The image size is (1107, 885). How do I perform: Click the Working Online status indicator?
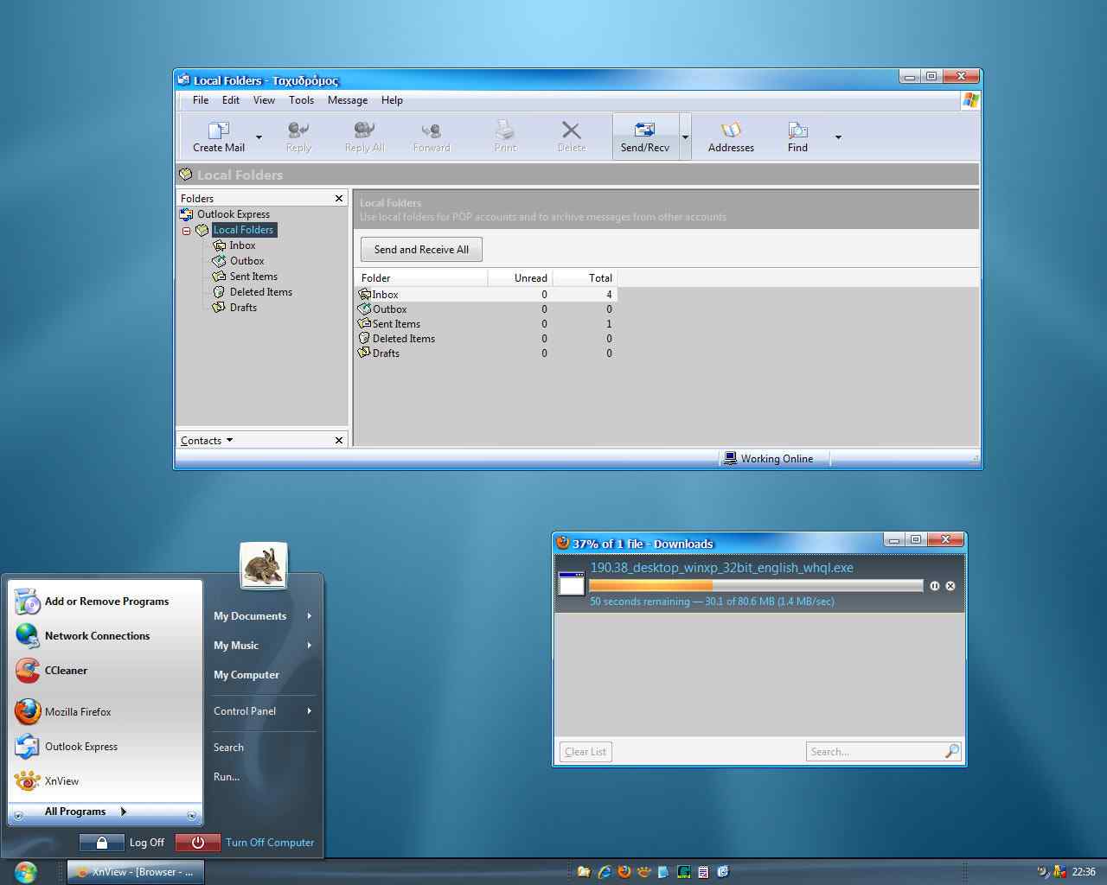(x=769, y=459)
